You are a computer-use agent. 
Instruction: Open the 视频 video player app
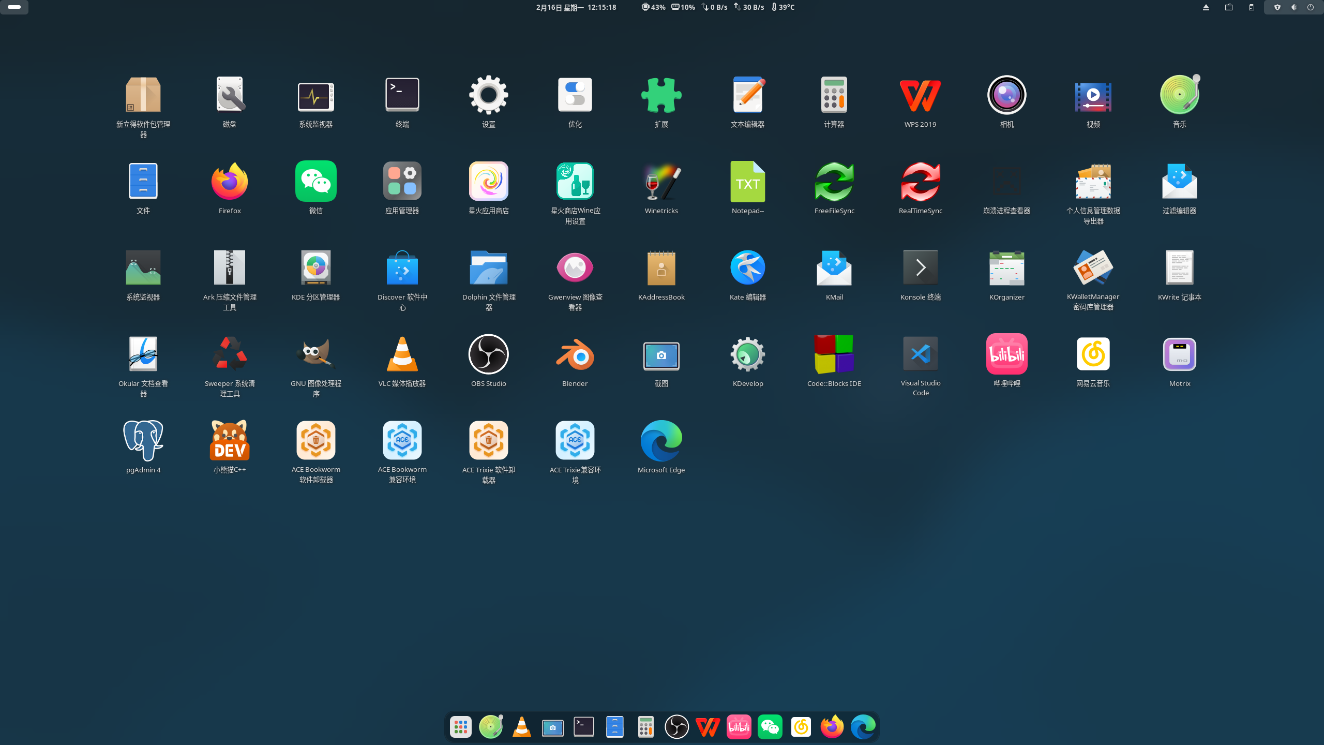[1093, 97]
